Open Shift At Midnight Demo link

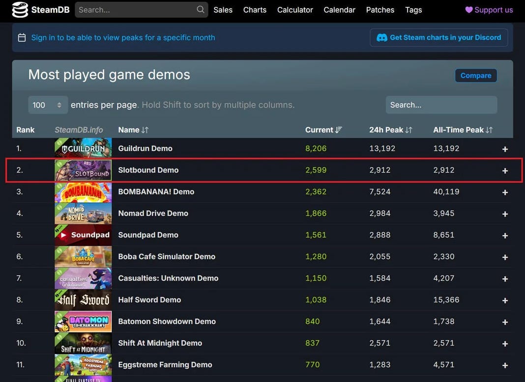pyautogui.click(x=160, y=343)
